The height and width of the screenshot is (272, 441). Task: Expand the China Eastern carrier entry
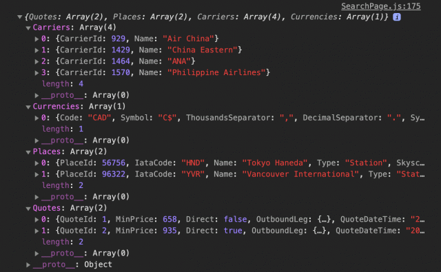pos(37,50)
